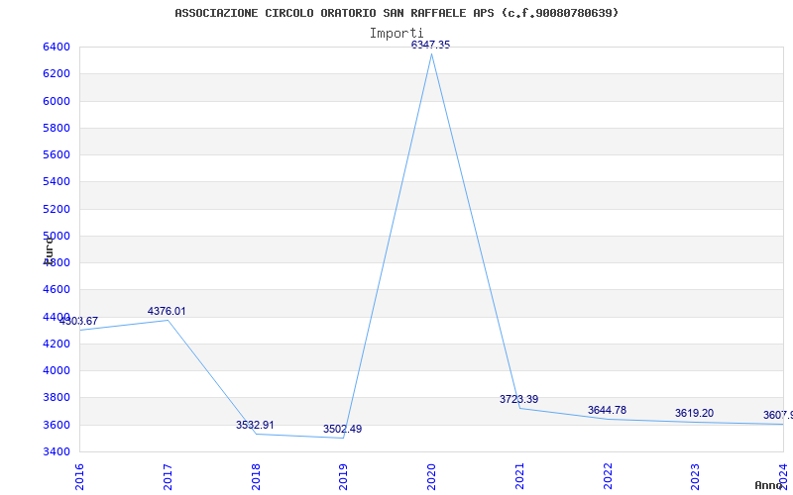Click the x-axis year 2016
The height and width of the screenshot is (495, 793).
coord(79,477)
